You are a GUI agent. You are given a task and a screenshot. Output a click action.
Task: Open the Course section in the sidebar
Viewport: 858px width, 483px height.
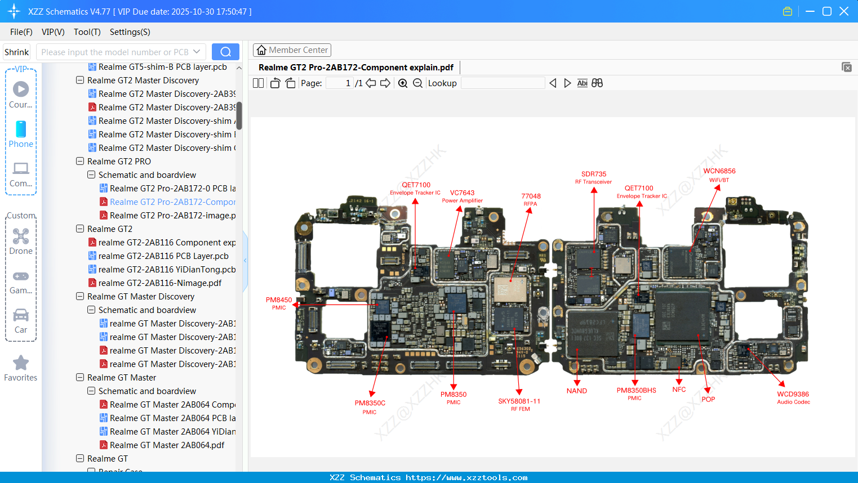coord(21,95)
